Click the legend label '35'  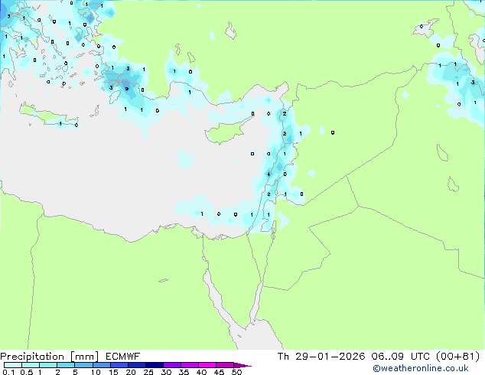click(184, 372)
